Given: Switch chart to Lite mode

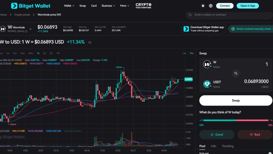Looking at the screenshot, I should click(184, 53).
